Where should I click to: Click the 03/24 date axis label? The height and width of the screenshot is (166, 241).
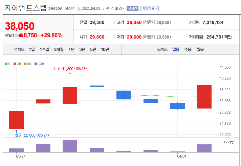click(21, 156)
